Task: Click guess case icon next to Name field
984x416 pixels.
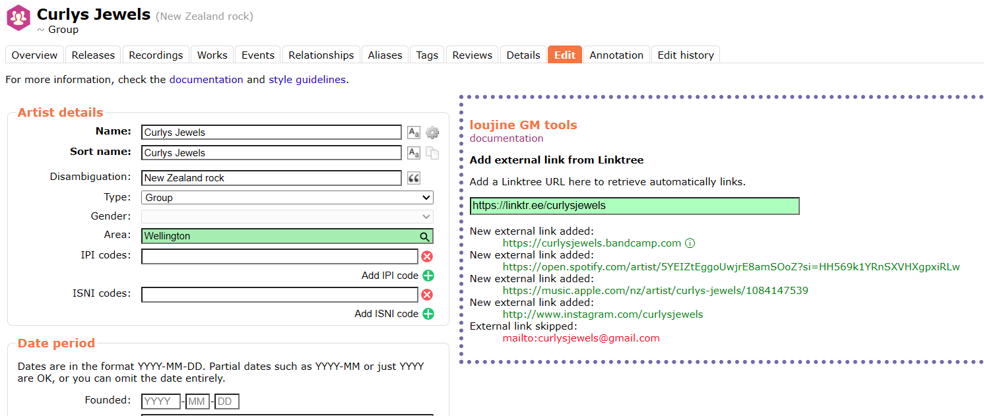Action: coord(414,133)
